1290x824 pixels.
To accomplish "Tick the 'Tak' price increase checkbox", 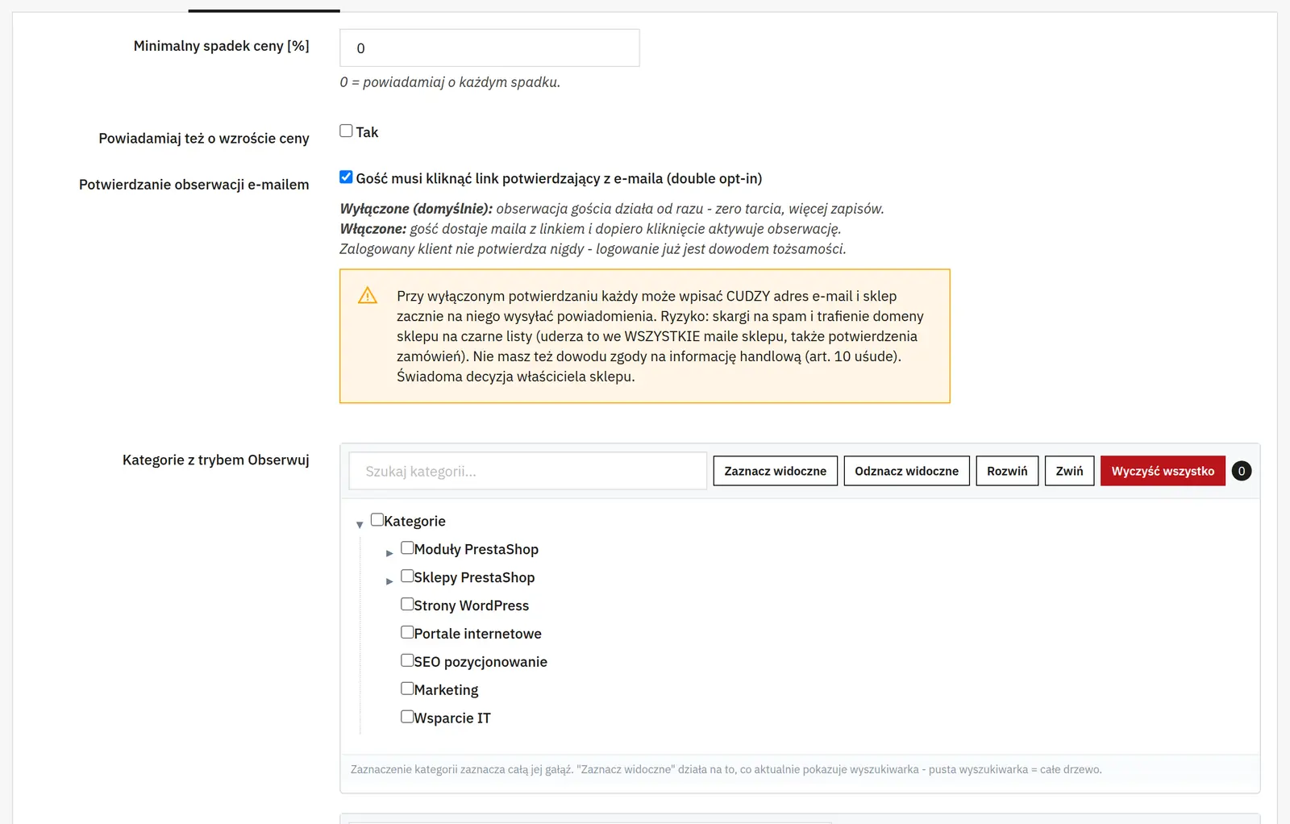I will tap(346, 131).
